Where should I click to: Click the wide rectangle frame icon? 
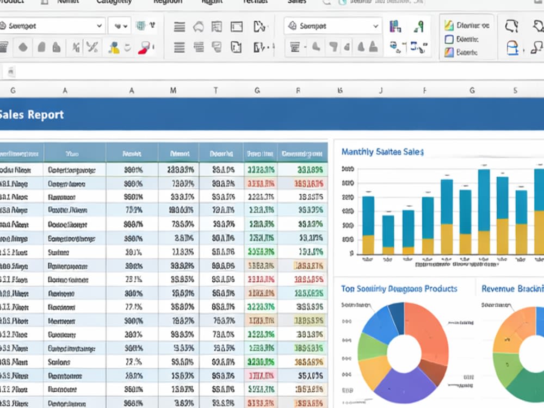tap(237, 26)
